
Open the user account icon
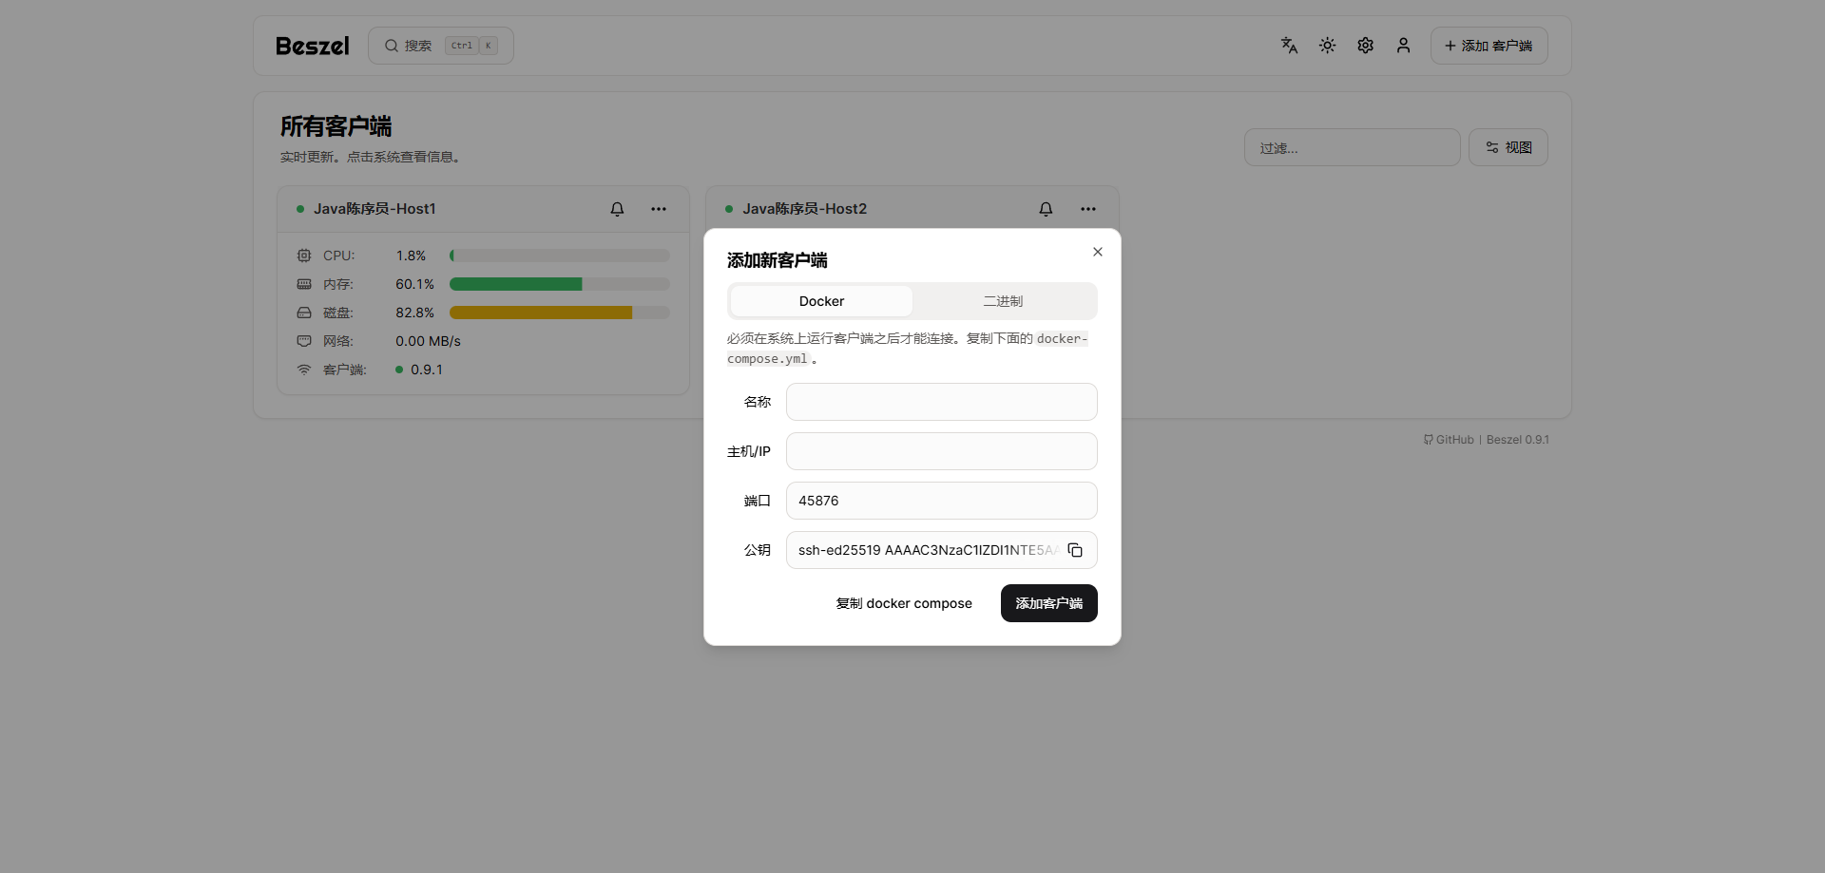coord(1403,46)
